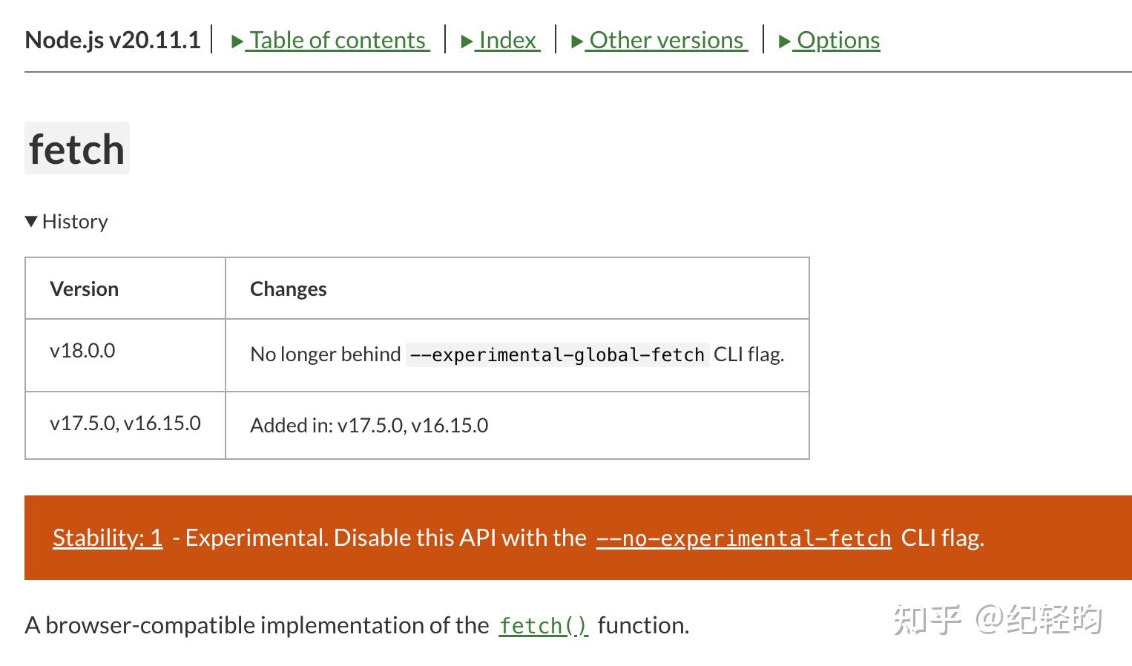Viewport: 1132px width, 666px height.
Task: Open the fetch() function link
Action: (x=544, y=625)
